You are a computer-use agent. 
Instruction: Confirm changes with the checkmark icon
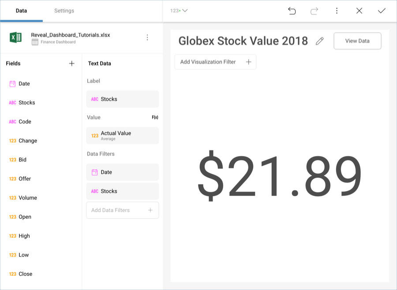(x=382, y=11)
